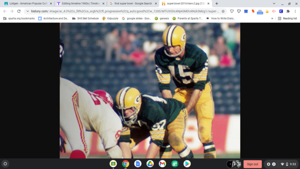Open Google Classroom from the shelf

click(113, 164)
